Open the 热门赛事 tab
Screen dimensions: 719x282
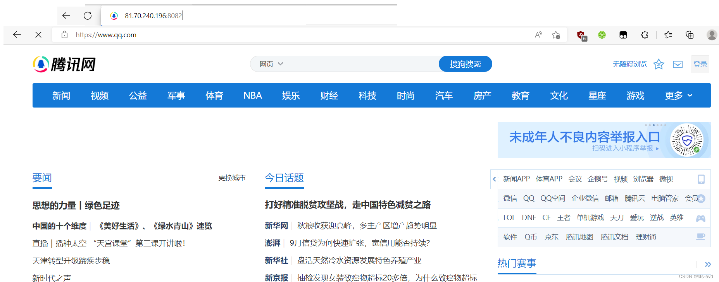[517, 263]
